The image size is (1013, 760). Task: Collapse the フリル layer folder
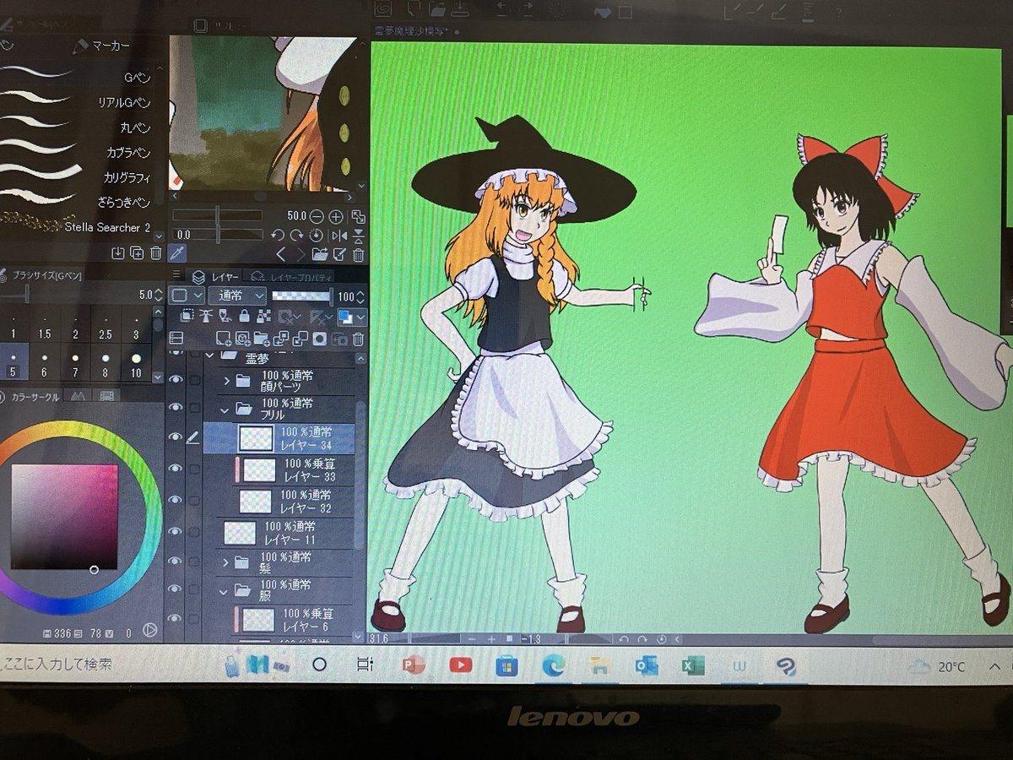point(226,410)
